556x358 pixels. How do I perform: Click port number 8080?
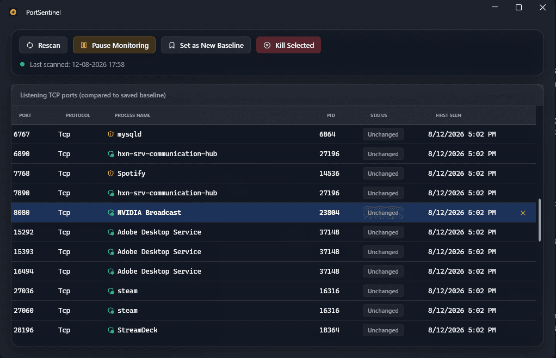click(x=22, y=213)
